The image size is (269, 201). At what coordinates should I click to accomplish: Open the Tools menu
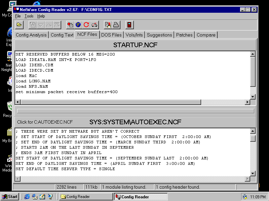(29, 16)
